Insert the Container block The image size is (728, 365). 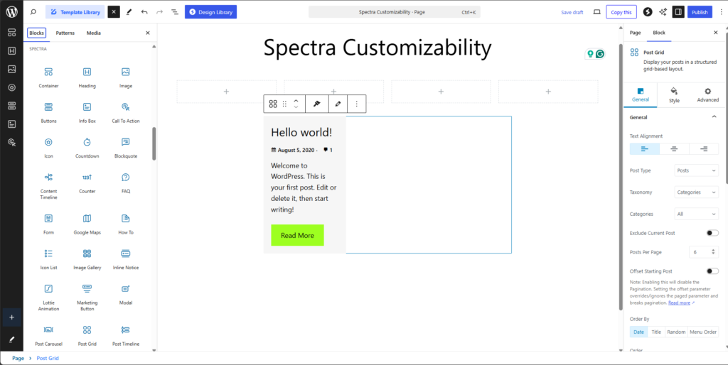pos(49,77)
